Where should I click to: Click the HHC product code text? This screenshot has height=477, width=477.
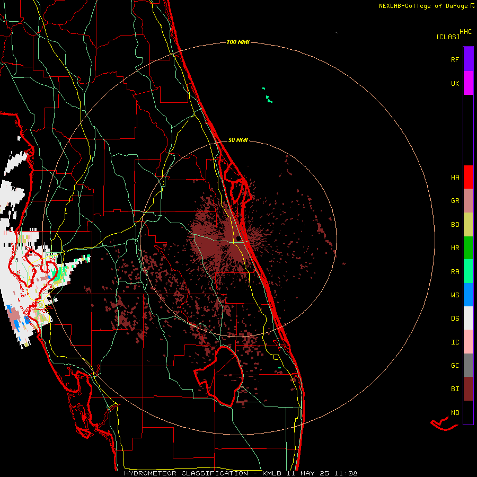(x=466, y=32)
